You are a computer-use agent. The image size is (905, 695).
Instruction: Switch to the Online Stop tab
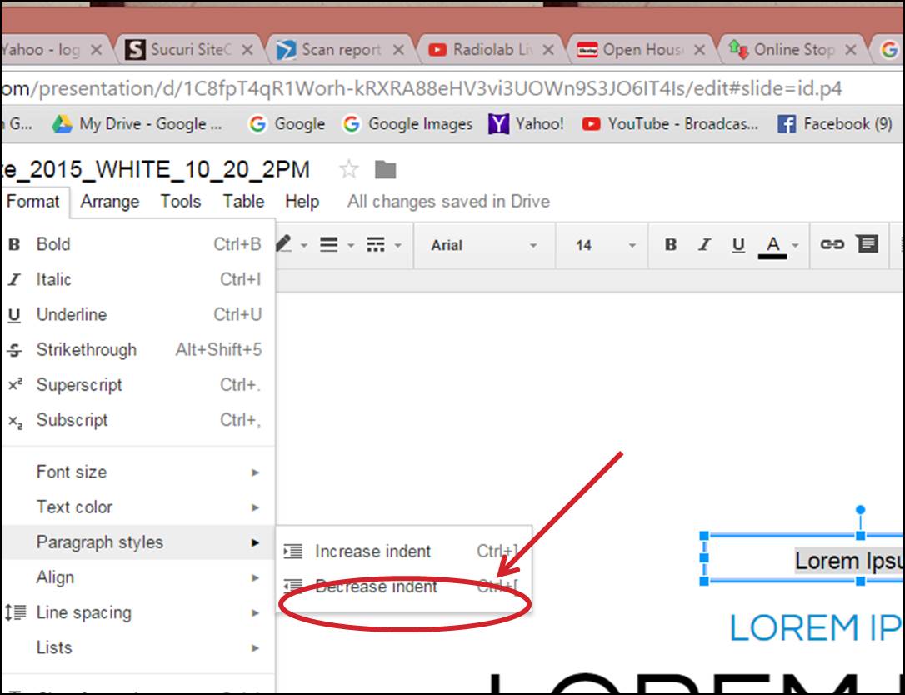tap(793, 50)
